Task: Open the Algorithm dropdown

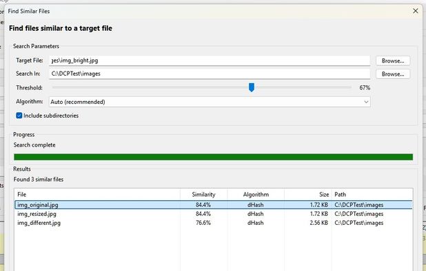Action: coord(210,102)
